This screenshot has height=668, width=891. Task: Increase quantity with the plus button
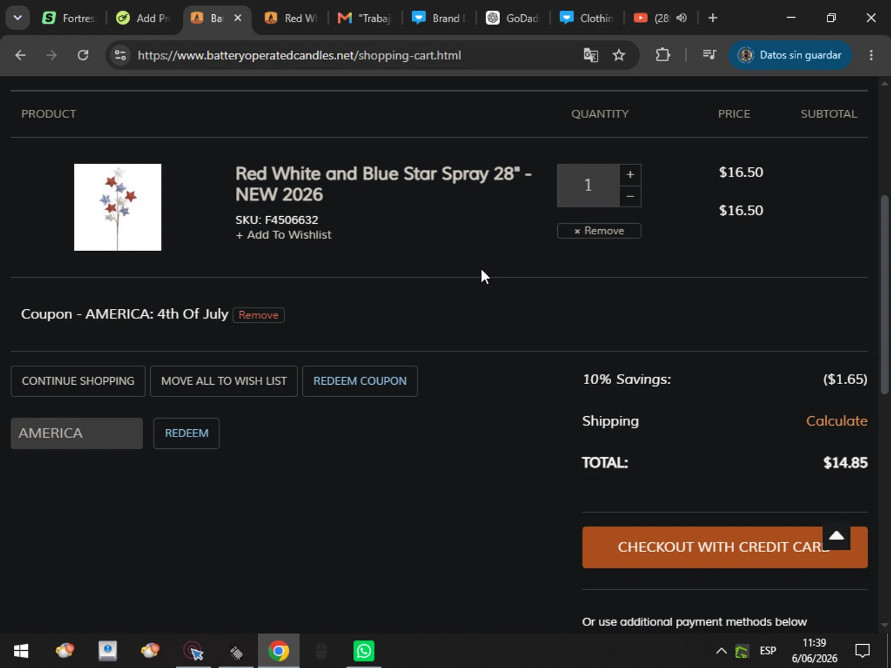click(x=630, y=175)
